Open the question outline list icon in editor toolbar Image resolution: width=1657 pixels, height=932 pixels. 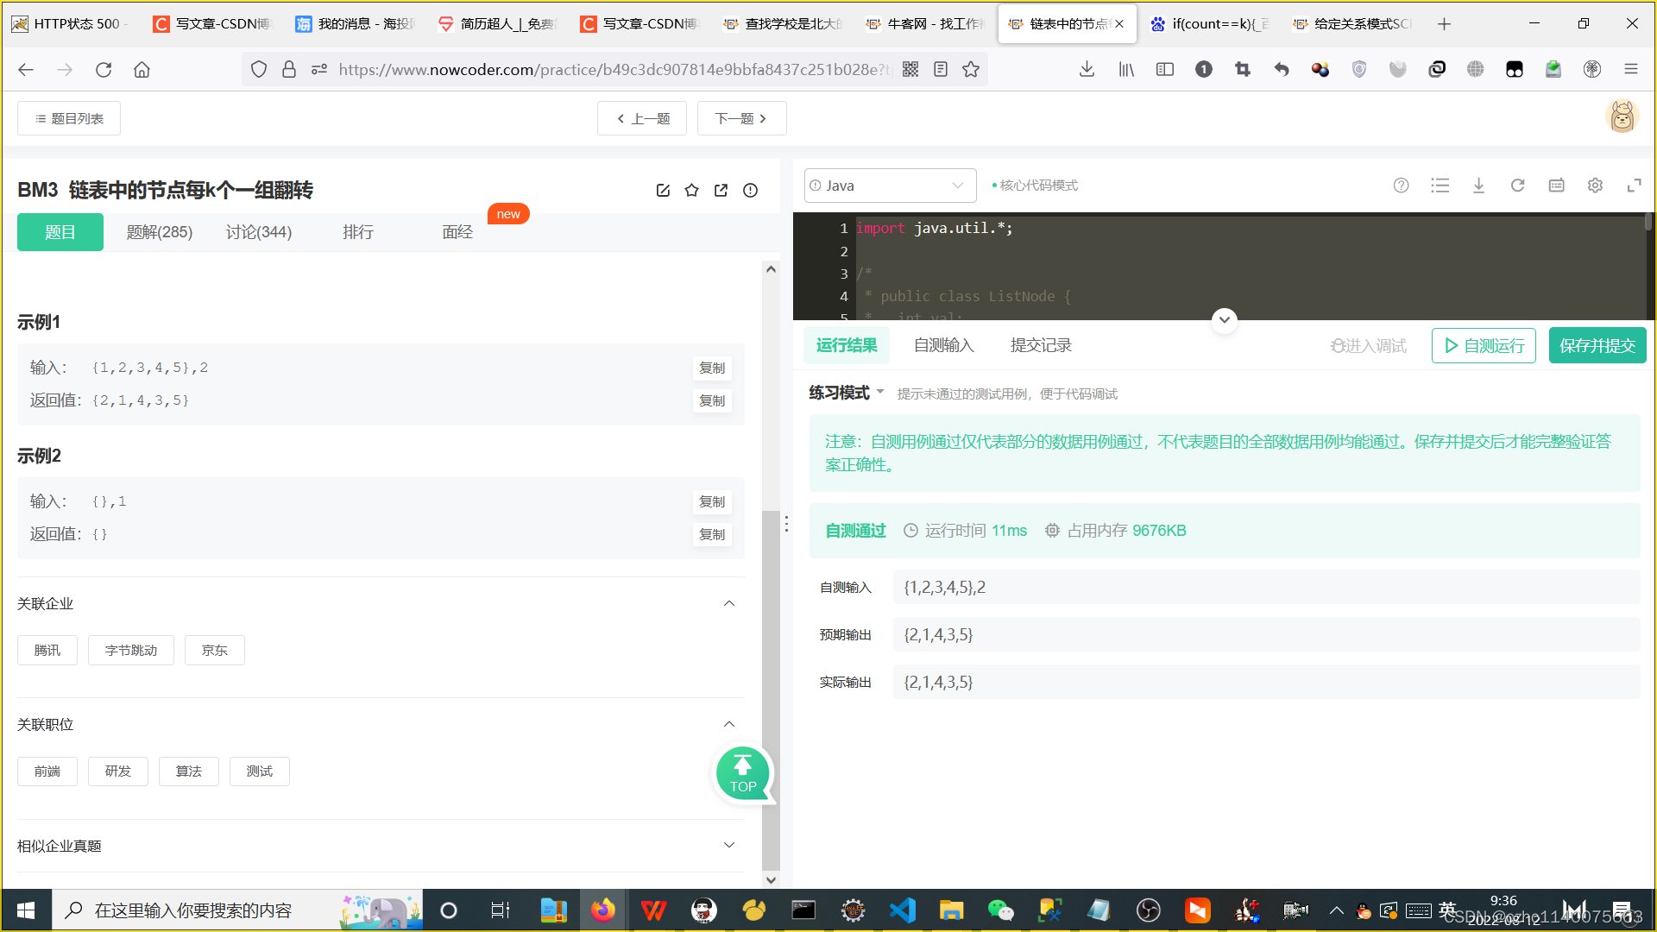(x=1440, y=185)
